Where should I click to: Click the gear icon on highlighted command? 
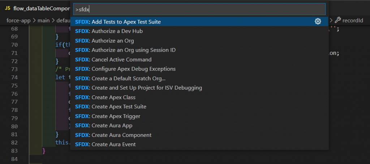coord(318,22)
